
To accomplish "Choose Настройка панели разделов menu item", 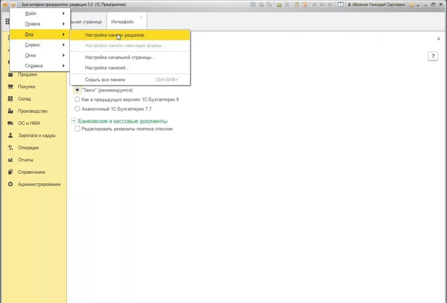I will [130, 35].
